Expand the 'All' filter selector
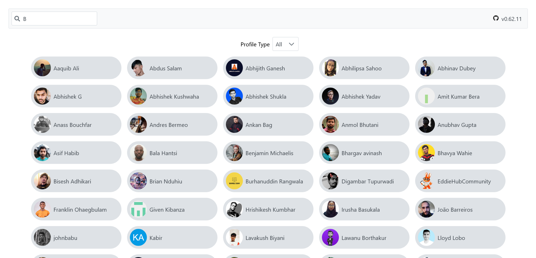Image resolution: width=536 pixels, height=258 pixels. [x=285, y=44]
